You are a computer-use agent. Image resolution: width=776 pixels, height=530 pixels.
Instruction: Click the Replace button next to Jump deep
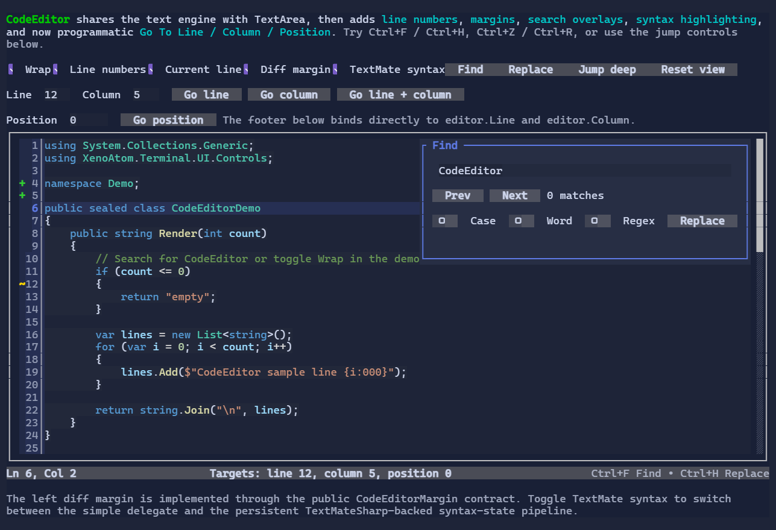coord(531,70)
